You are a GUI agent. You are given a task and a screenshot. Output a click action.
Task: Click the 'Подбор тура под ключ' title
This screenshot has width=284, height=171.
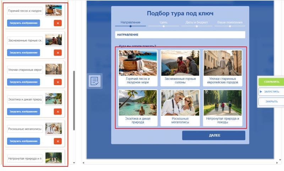(180, 13)
